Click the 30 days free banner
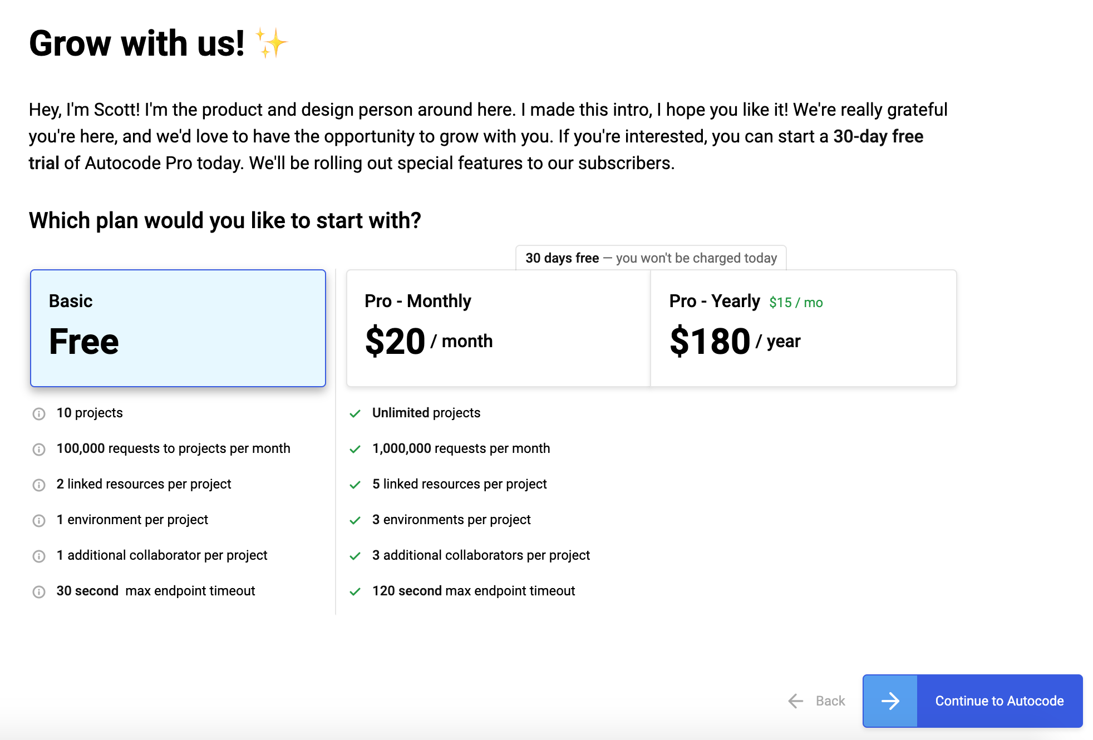The image size is (1093, 740). 651,258
